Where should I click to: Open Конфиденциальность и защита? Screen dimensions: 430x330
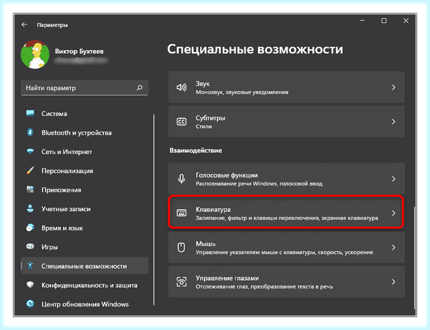pyautogui.click(x=85, y=285)
